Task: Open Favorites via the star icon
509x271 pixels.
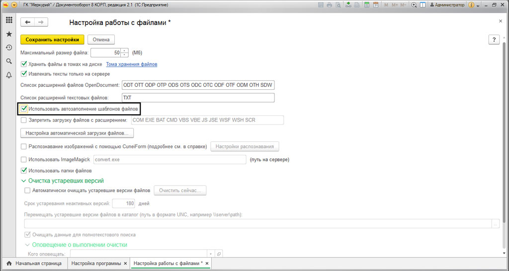Action: pyautogui.click(x=9, y=34)
